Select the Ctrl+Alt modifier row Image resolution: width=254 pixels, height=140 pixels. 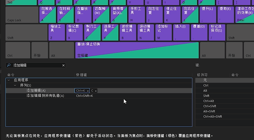coord(224,101)
